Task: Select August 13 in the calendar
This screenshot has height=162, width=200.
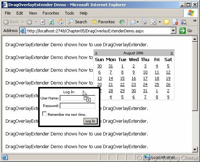Action: tap(100, 78)
